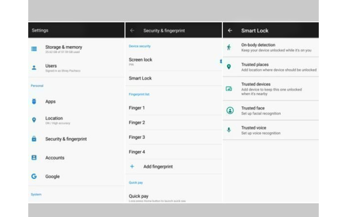The height and width of the screenshot is (217, 347).
Task: Click 'Set up facial recognition' subtitle
Action: (x=261, y=113)
